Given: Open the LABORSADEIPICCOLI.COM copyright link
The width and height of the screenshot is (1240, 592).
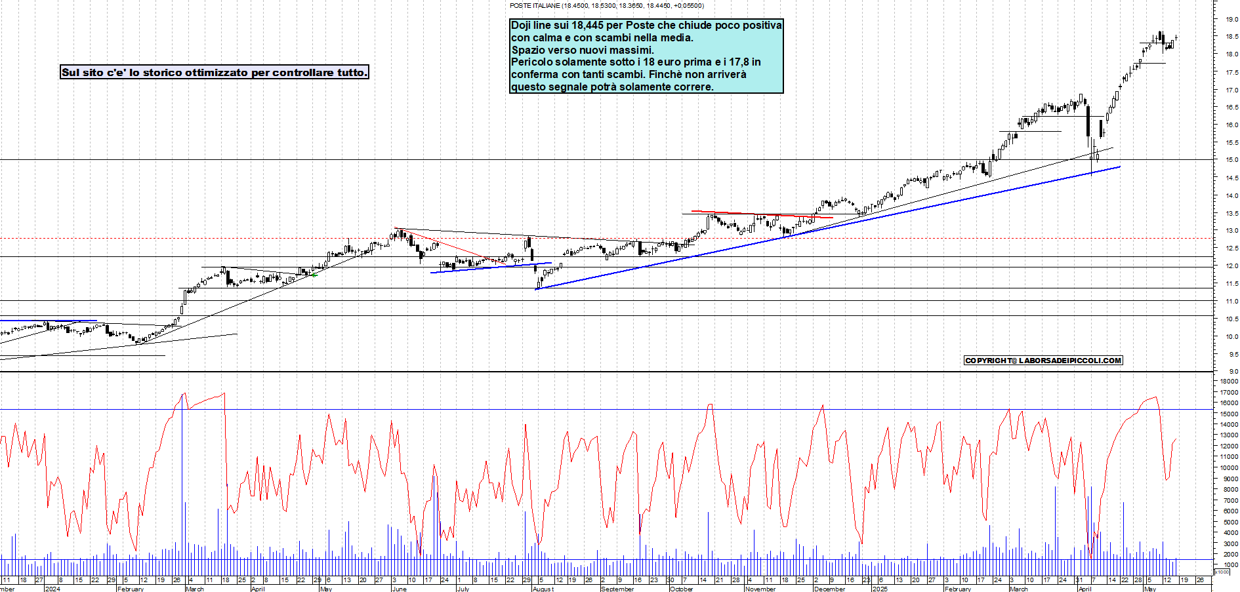Looking at the screenshot, I should point(1043,361).
